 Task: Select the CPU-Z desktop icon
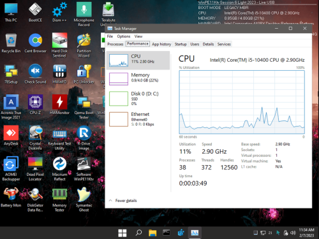click(35, 105)
